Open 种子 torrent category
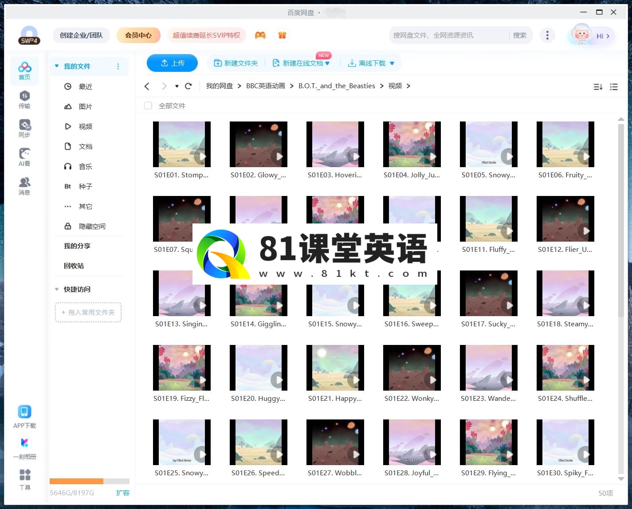 coord(86,186)
